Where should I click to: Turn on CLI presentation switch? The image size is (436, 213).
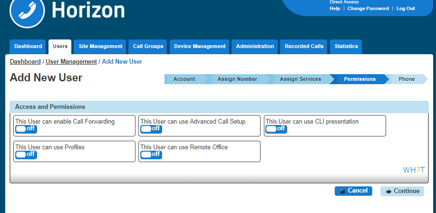click(x=276, y=129)
